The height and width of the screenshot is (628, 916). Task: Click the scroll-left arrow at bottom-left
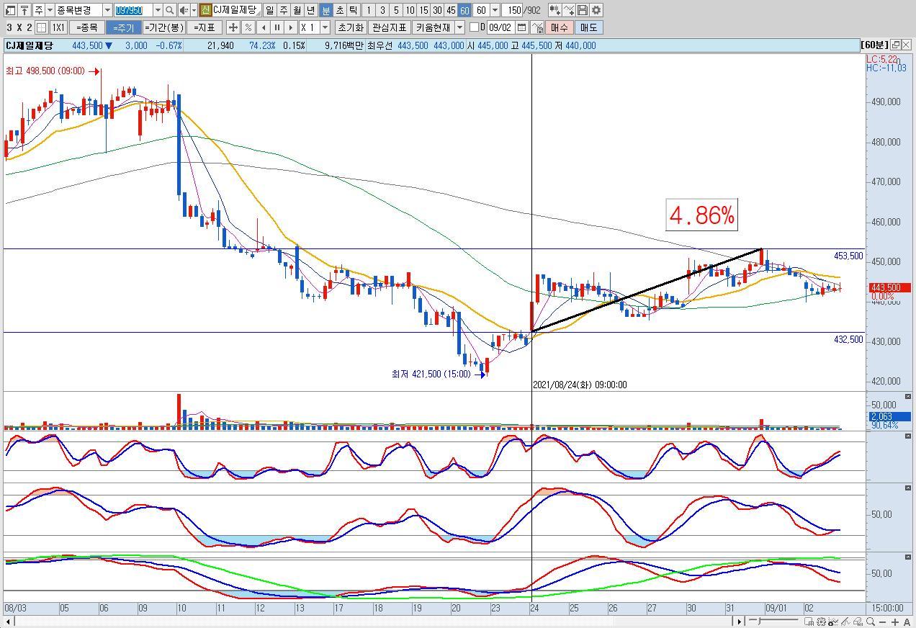click(x=8, y=622)
